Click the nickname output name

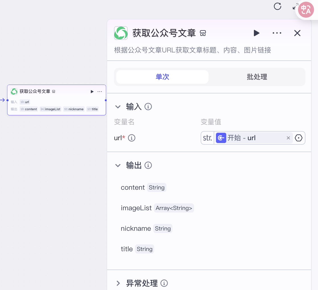point(136,228)
